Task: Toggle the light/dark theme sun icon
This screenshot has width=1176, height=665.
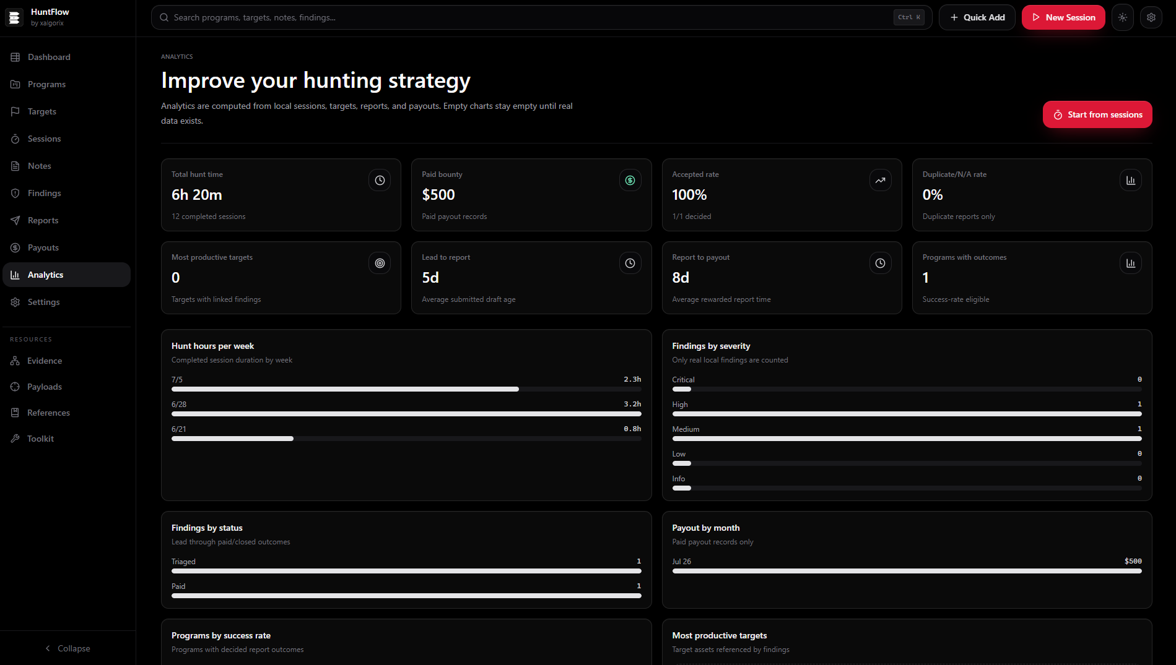Action: pyautogui.click(x=1123, y=17)
